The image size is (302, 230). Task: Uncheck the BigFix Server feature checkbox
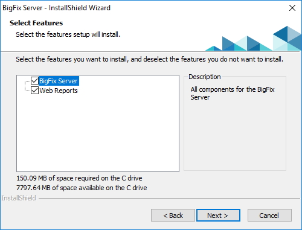pos(34,81)
